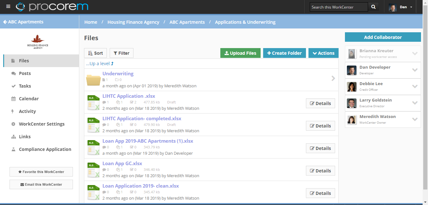This screenshot has height=205, width=428.
Task: Select Calendar in the sidebar
Action: pyautogui.click(x=29, y=99)
